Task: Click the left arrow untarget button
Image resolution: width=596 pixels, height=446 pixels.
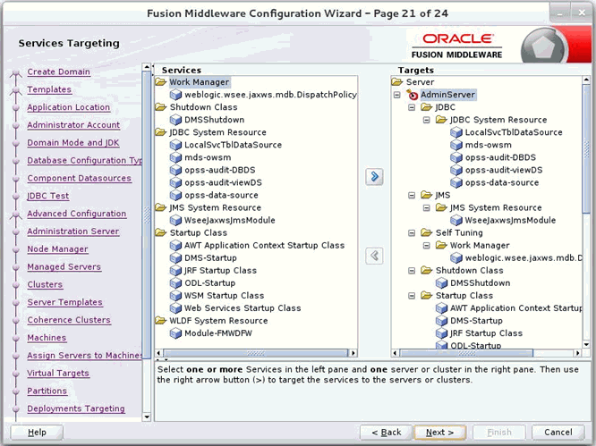Action: click(x=374, y=256)
